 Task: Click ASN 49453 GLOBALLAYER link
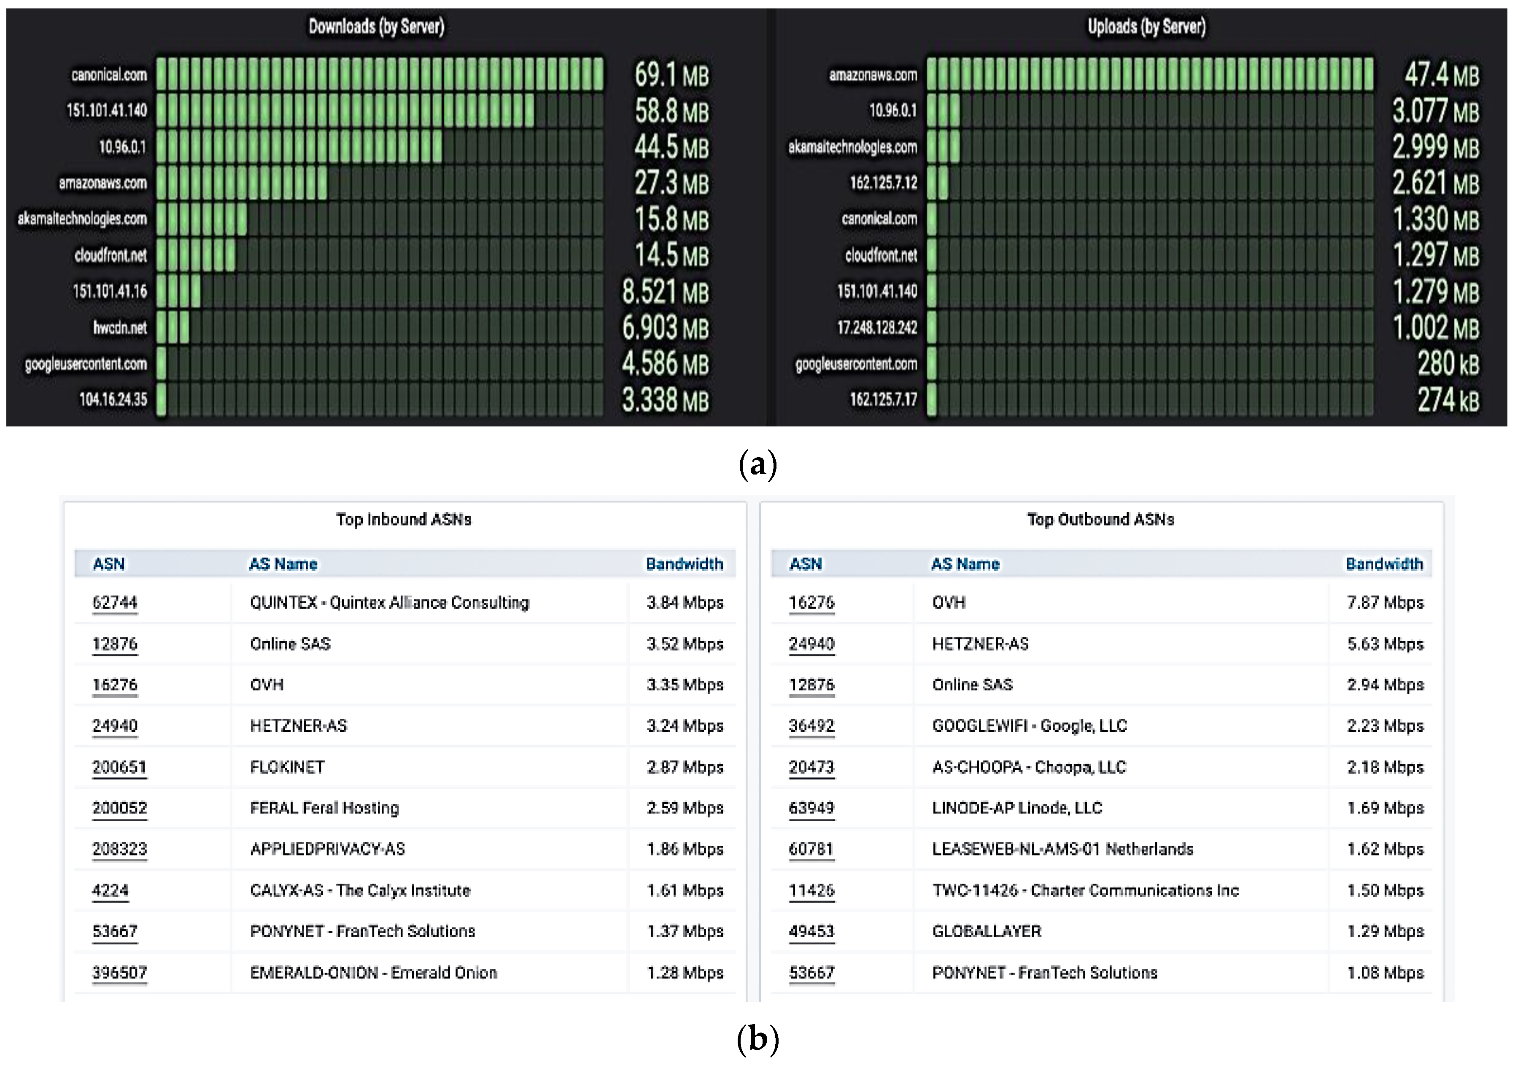811,931
